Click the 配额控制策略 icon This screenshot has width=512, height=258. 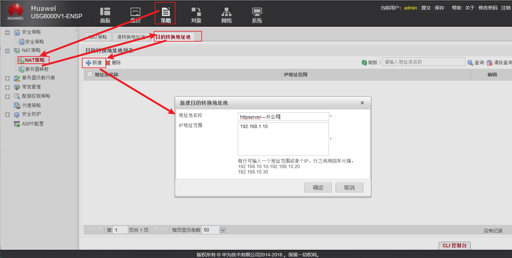[17, 96]
